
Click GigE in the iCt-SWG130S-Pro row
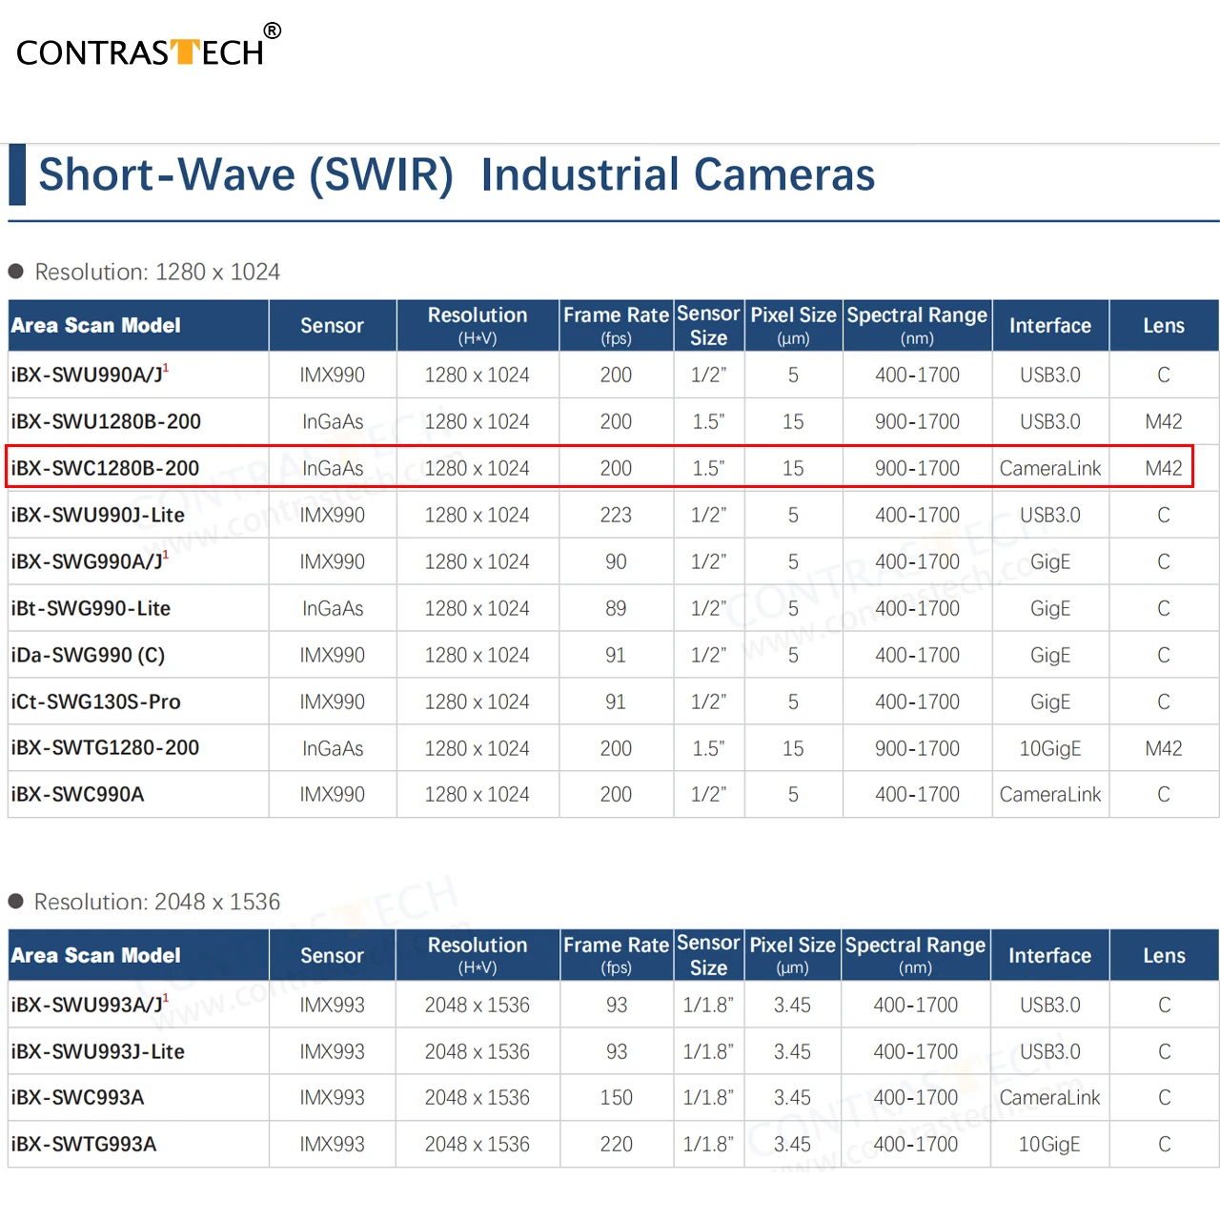pyautogui.click(x=1050, y=701)
